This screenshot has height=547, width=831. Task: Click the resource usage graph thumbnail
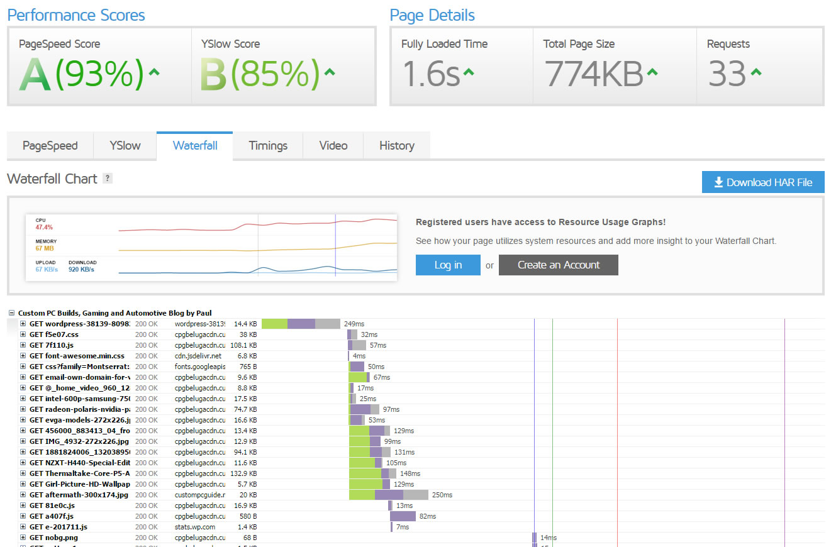tap(211, 246)
